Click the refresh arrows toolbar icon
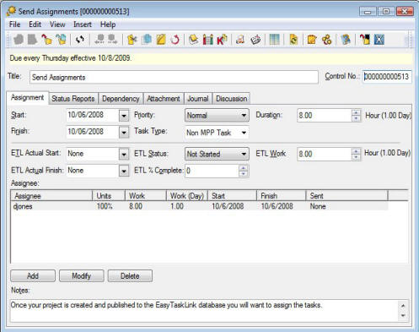The image size is (419, 332). click(x=80, y=40)
